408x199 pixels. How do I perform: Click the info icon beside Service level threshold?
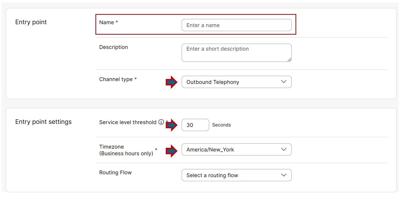tap(161, 122)
